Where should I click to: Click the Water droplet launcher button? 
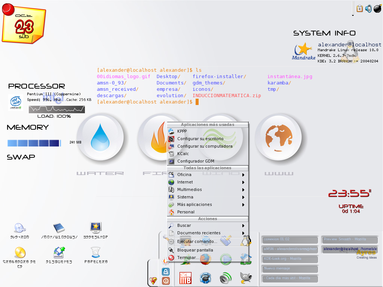pos(100,137)
